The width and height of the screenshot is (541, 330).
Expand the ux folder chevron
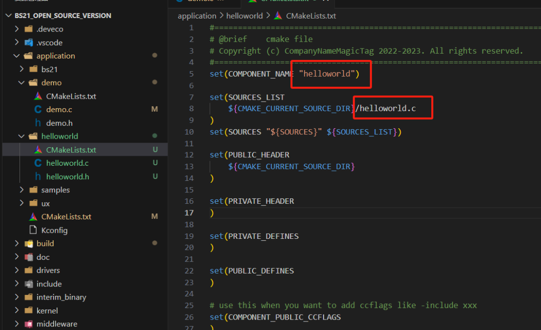22,203
